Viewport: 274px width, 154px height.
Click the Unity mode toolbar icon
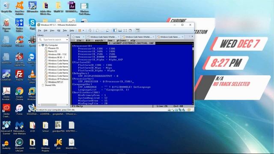[130, 30]
